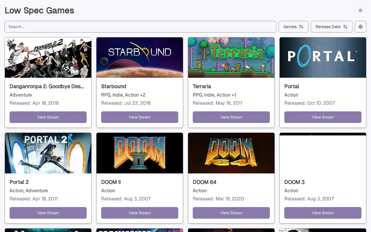Select the DOOM II cover image
This screenshot has width=371, height=232.
point(140,153)
